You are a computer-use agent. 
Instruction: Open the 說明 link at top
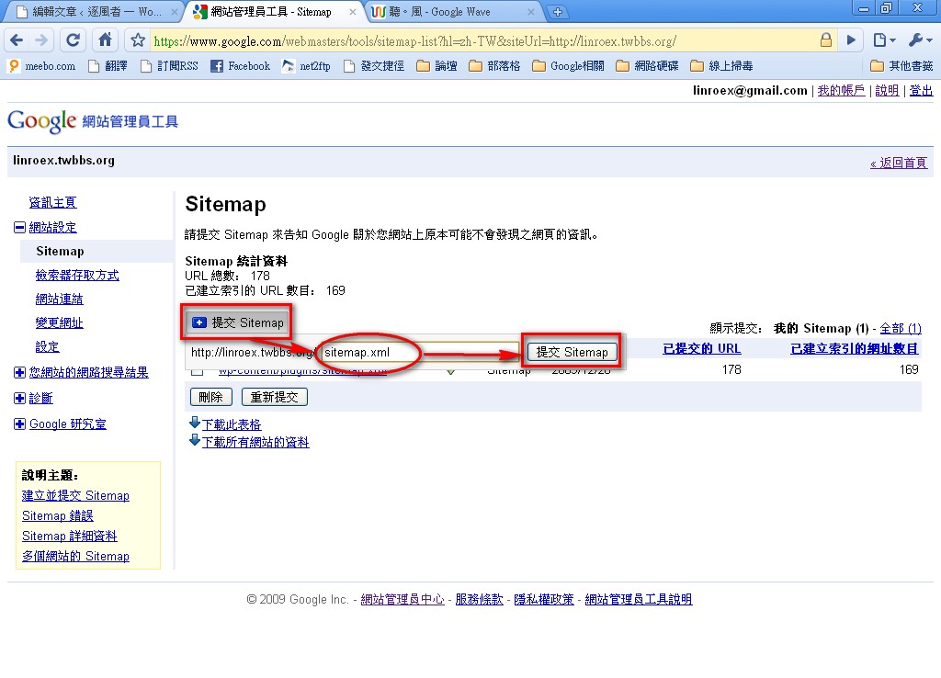coord(887,91)
